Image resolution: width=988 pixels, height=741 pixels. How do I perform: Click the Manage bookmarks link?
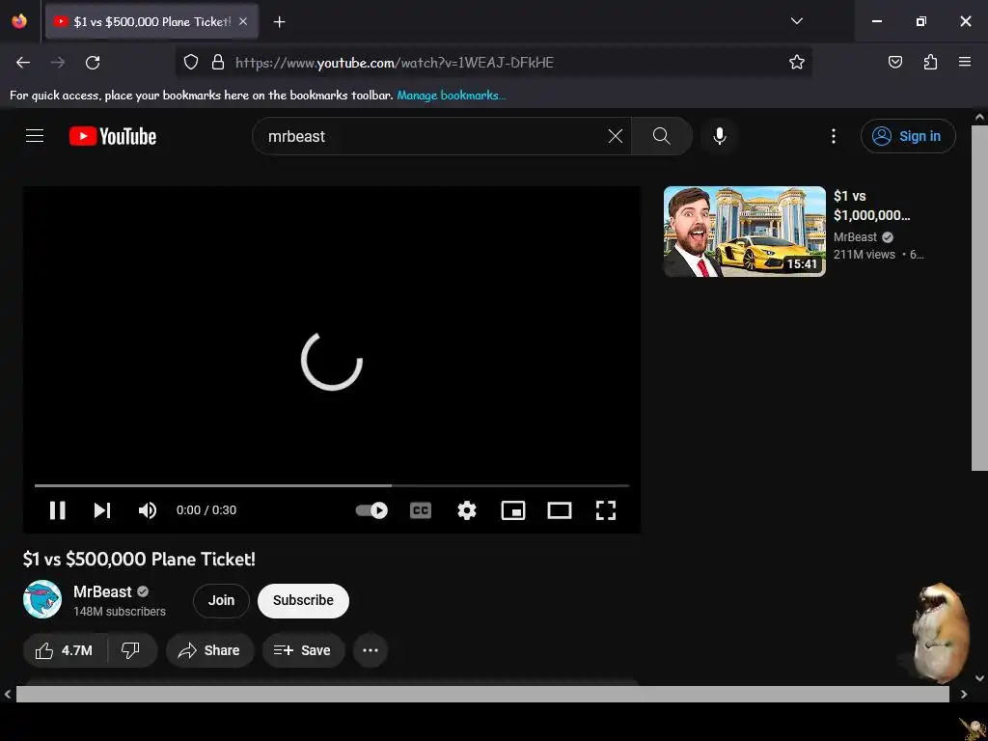(x=452, y=96)
